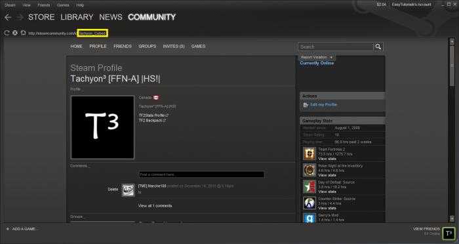Screen dimensions: 459x244
Task: Open the HOME community tab
Action: coord(77,47)
